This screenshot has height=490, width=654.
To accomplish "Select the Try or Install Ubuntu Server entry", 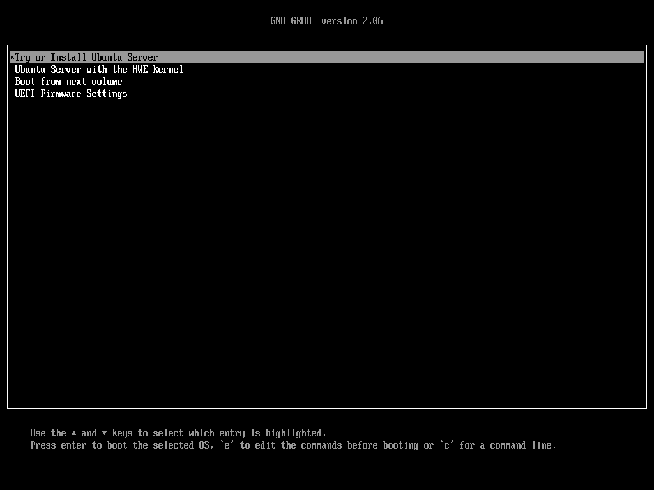I will [327, 57].
